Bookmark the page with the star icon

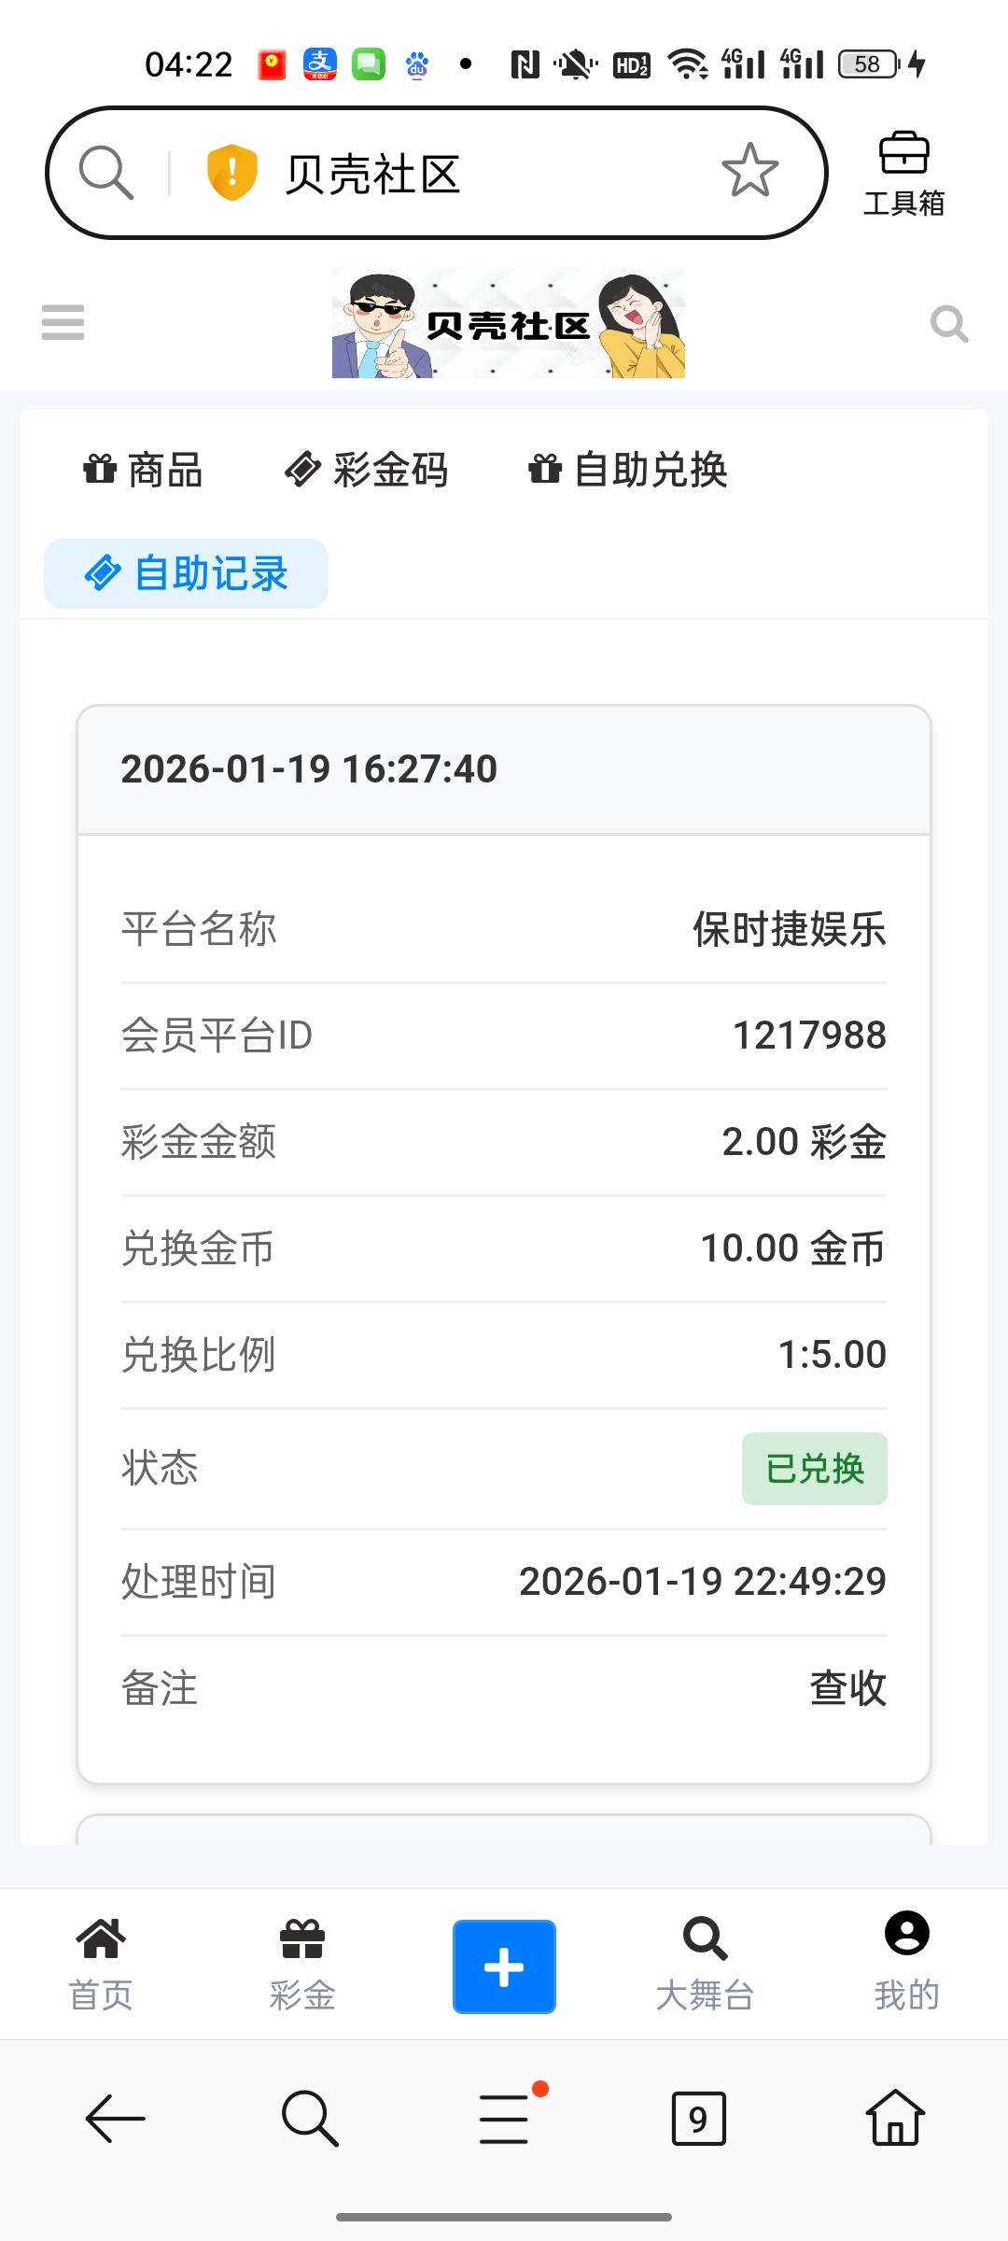[x=749, y=171]
